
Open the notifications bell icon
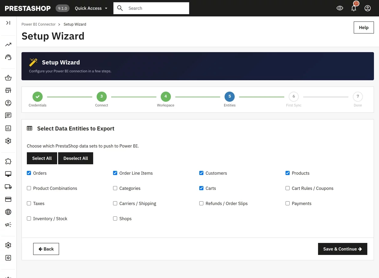pos(354,8)
